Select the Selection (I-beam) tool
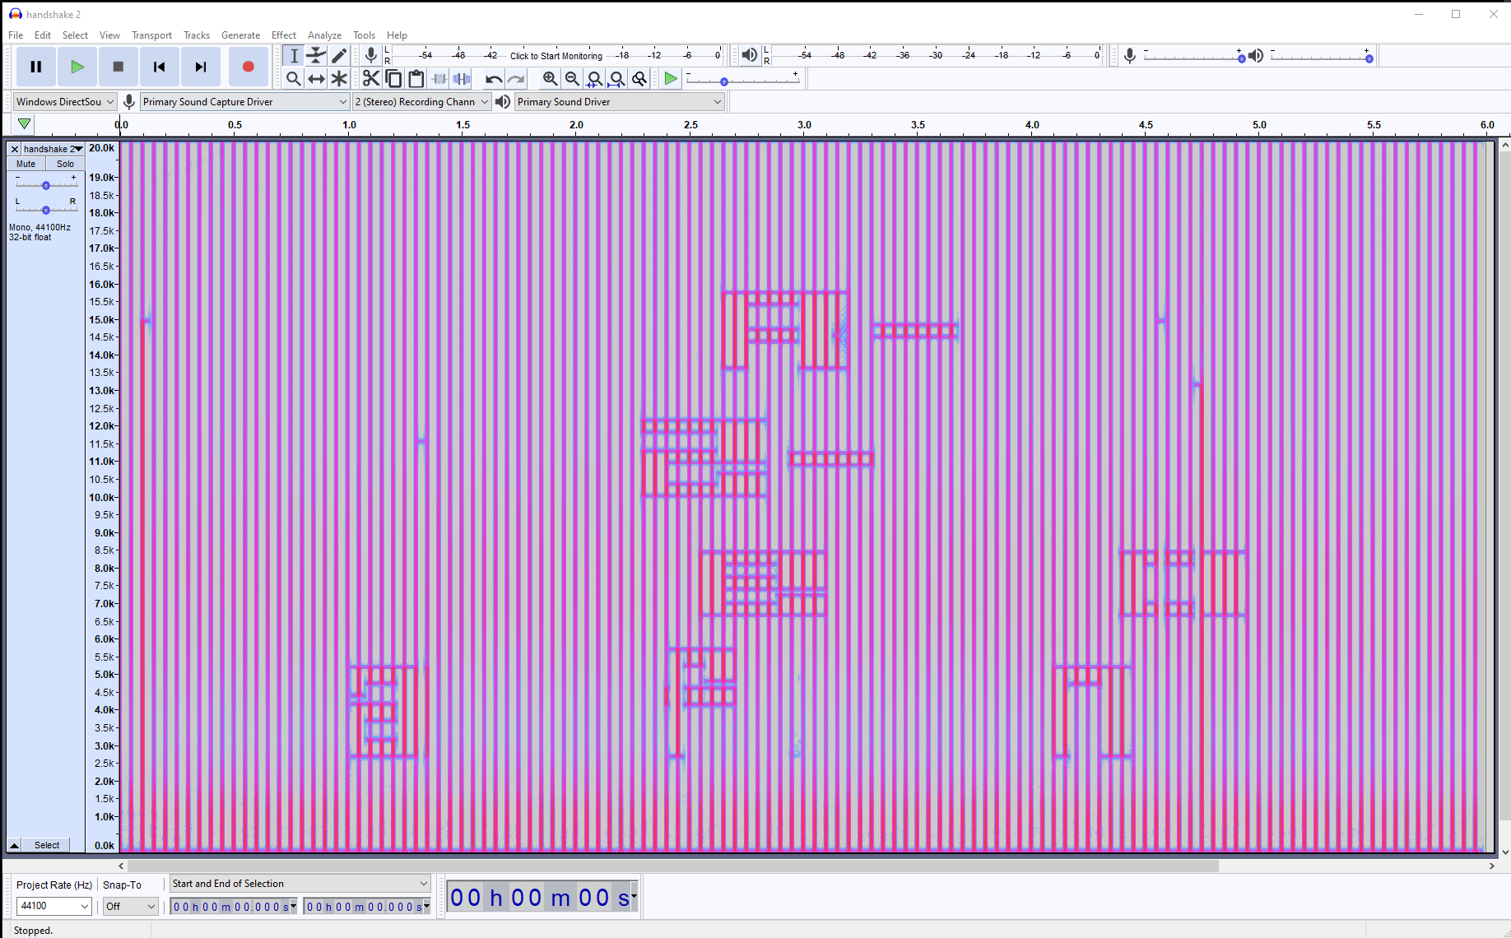Viewport: 1511px width, 938px height. click(x=294, y=55)
